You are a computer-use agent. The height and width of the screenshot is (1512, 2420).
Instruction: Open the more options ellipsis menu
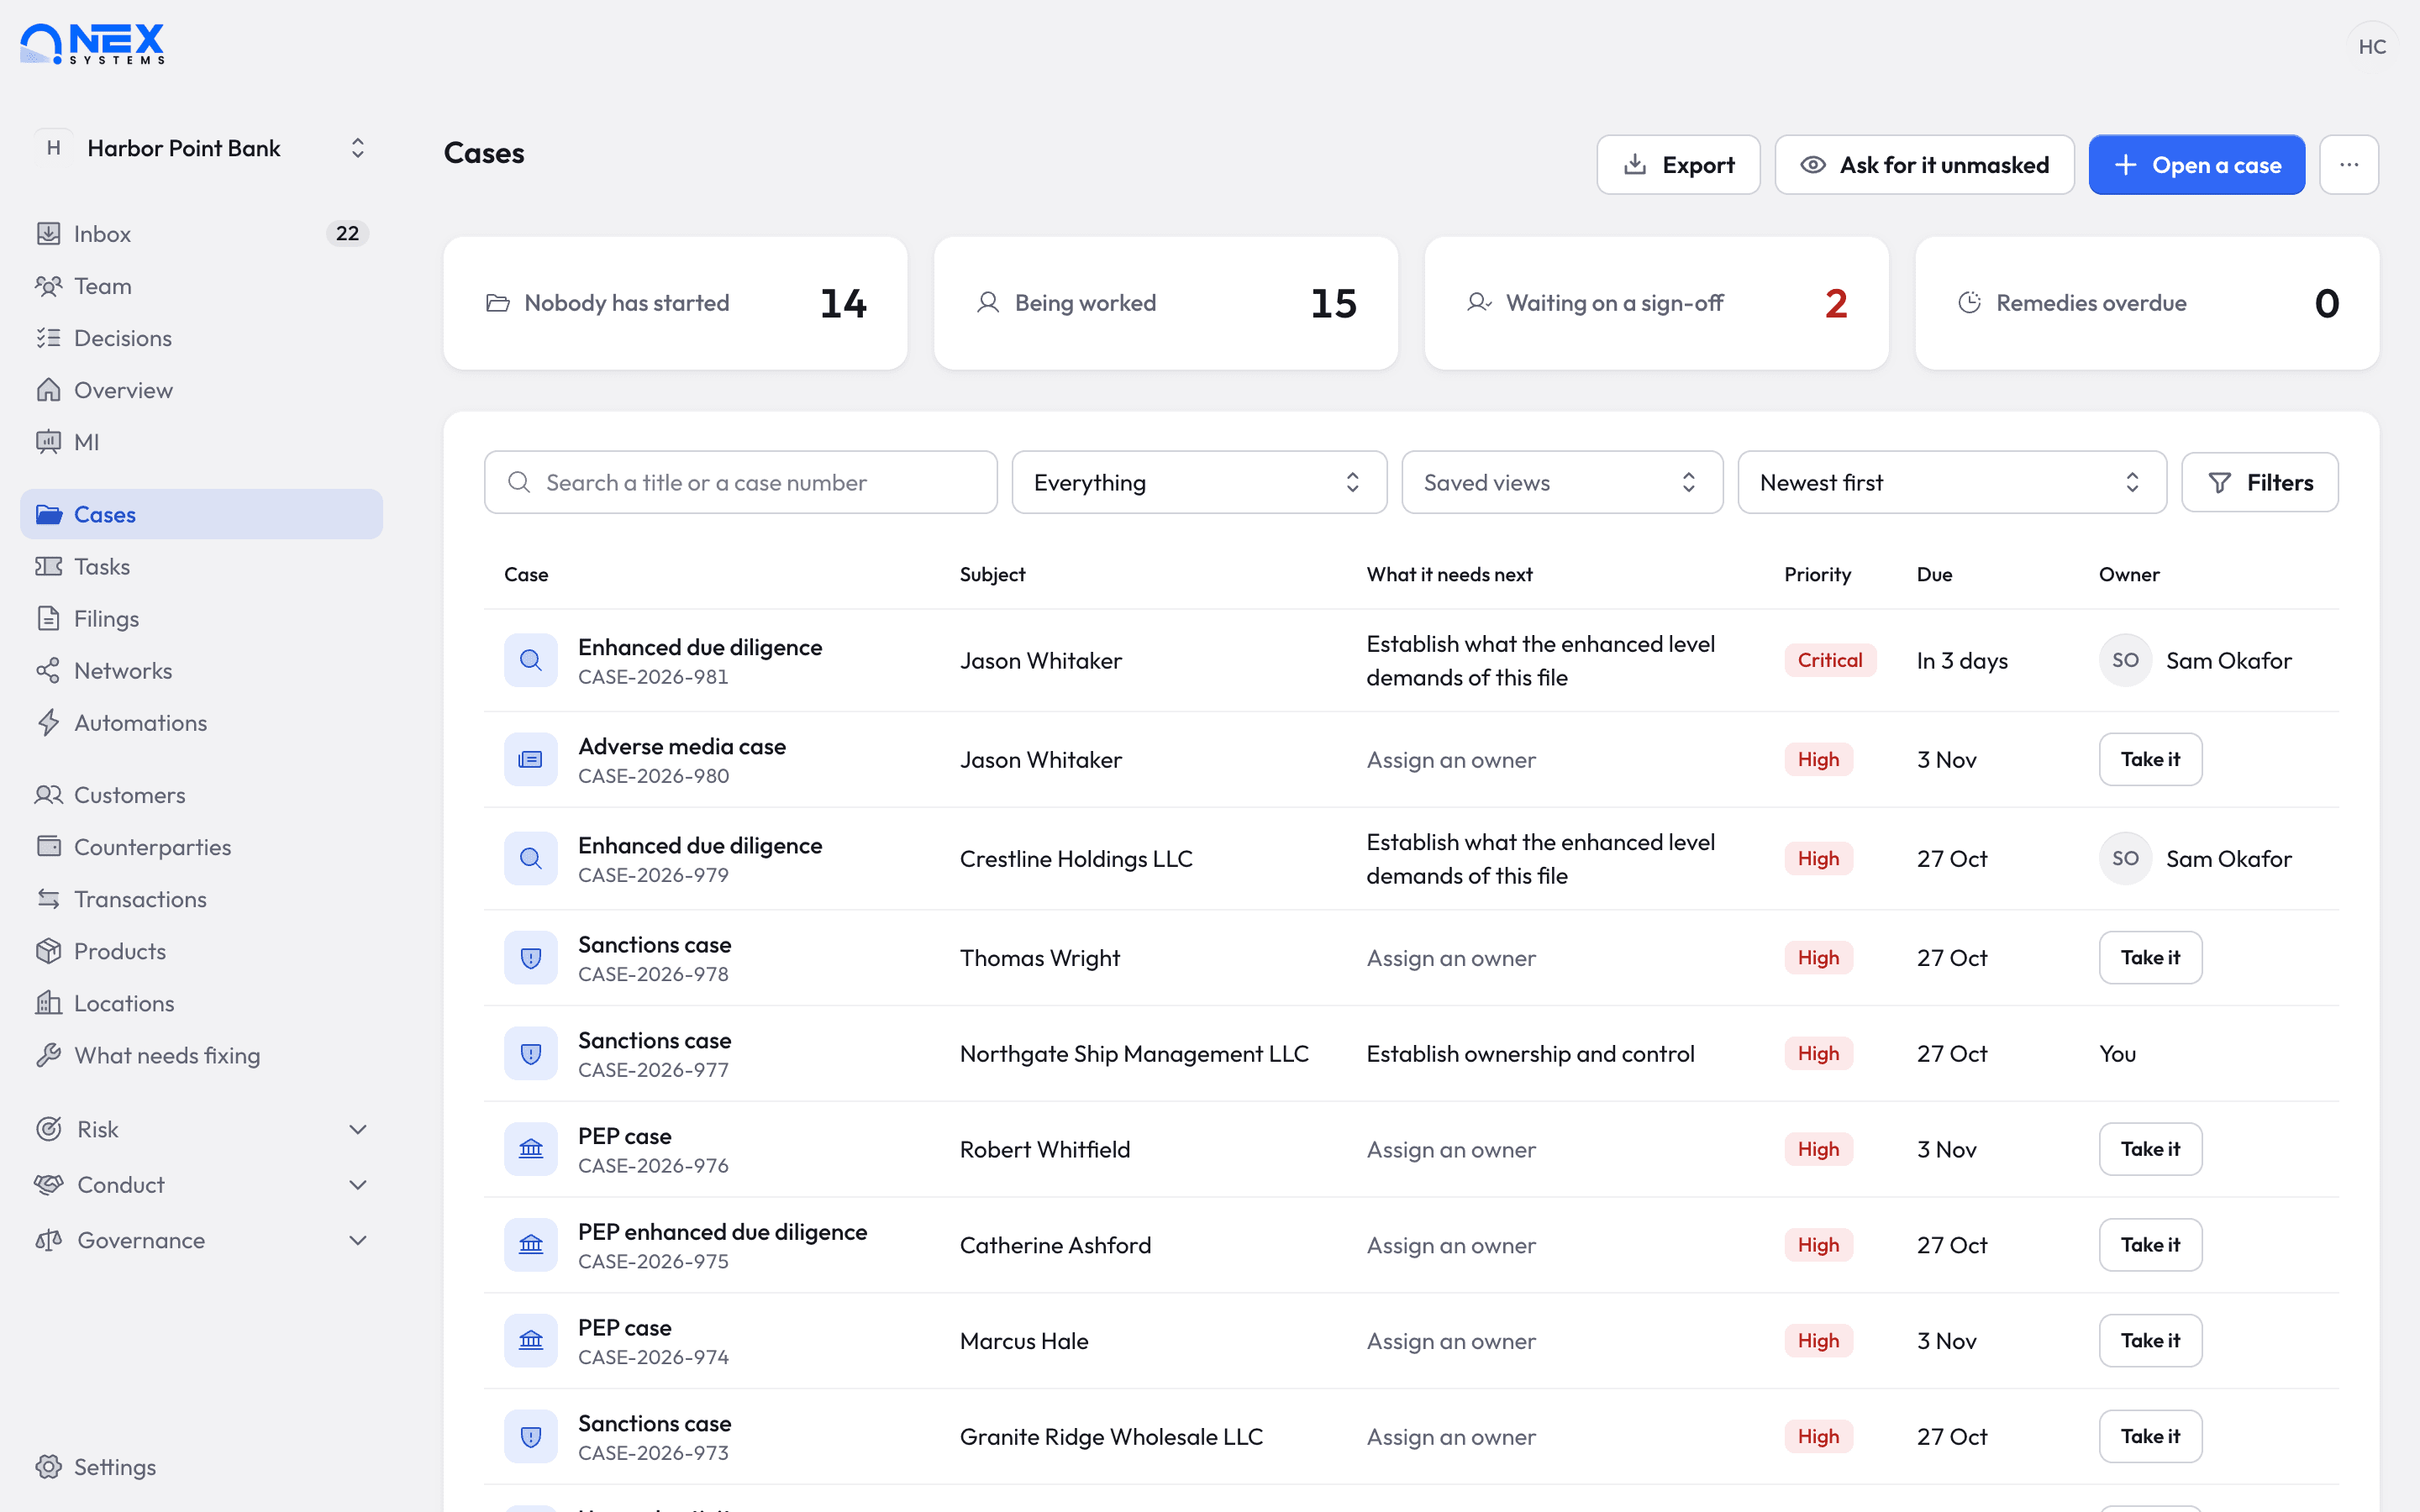2349,165
